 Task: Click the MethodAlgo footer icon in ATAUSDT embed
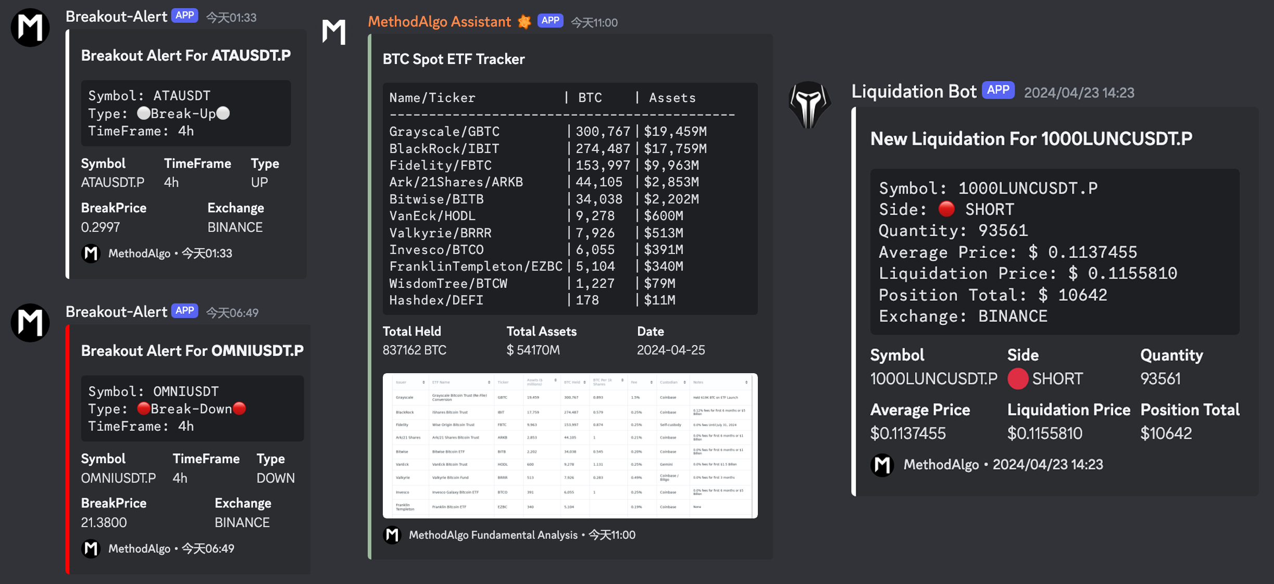point(91,253)
